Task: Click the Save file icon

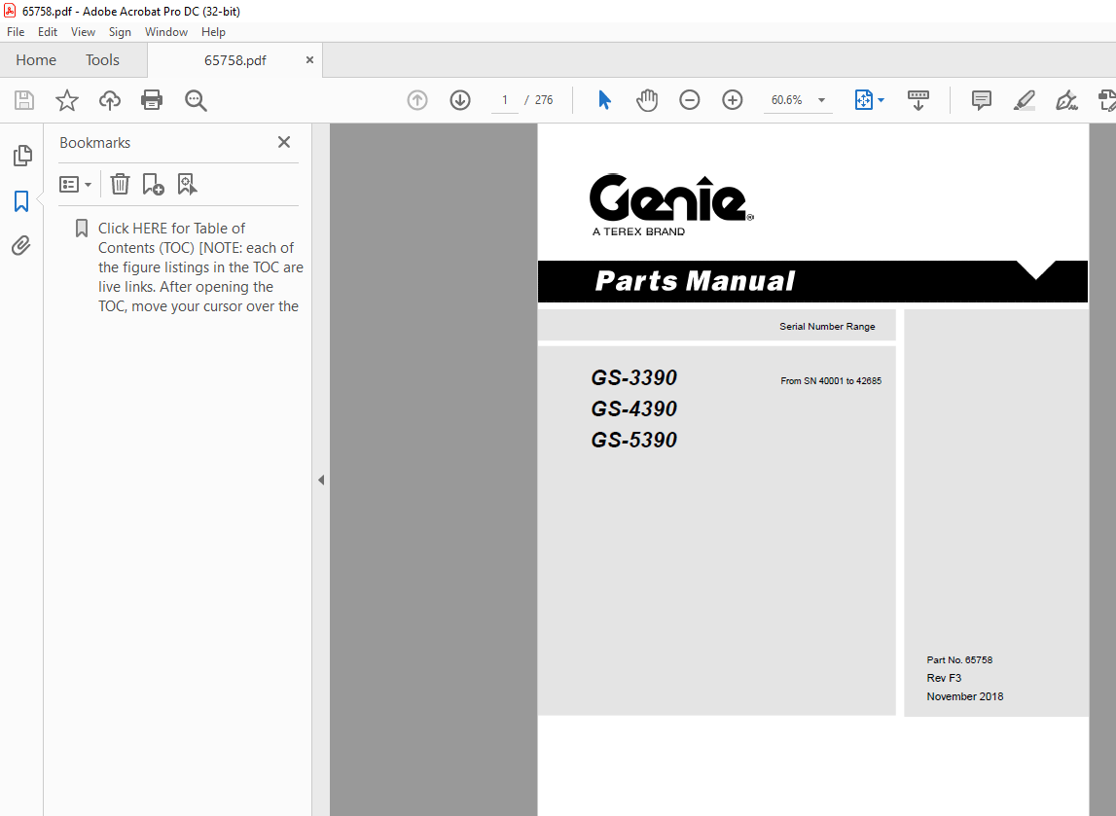Action: (24, 100)
